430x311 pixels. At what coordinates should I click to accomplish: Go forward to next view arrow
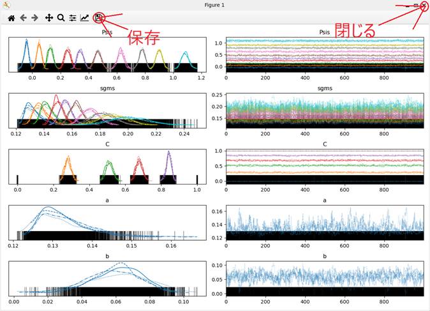pyautogui.click(x=34, y=19)
